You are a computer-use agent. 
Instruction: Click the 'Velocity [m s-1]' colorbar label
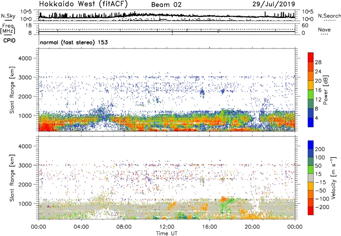333,178
